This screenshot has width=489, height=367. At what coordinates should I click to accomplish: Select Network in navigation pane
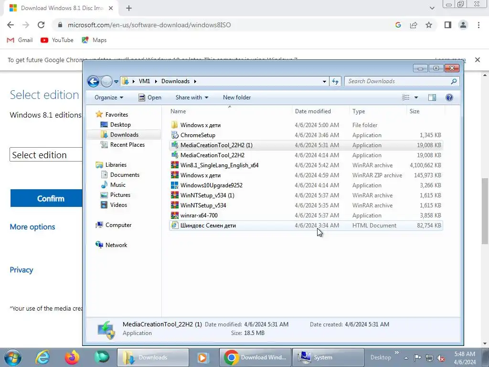click(x=116, y=245)
